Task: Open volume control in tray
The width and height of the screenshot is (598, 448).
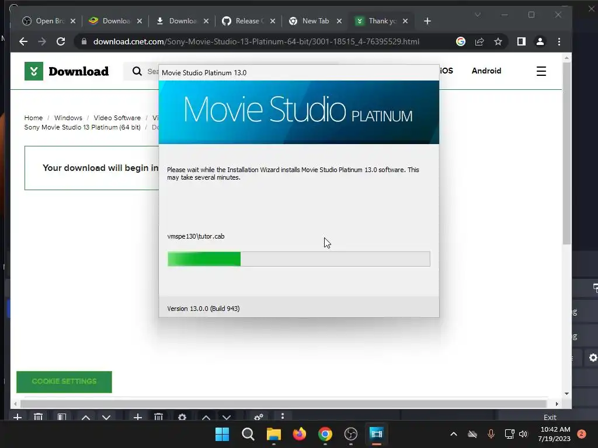Action: 523,434
